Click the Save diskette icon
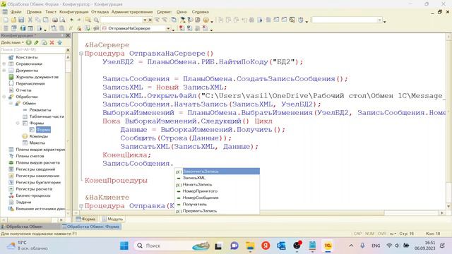The height and width of the screenshot is (254, 452). (21, 20)
